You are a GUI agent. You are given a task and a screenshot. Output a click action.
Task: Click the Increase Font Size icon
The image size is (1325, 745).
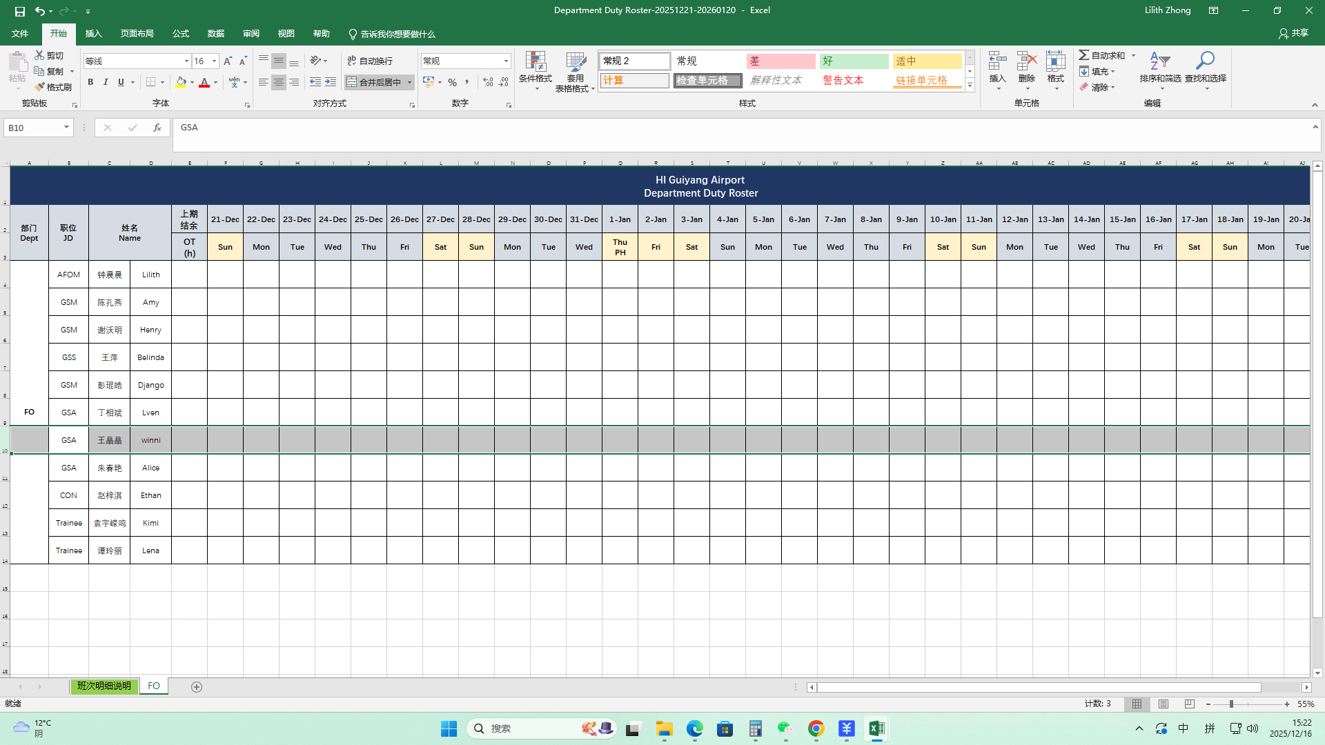228,61
